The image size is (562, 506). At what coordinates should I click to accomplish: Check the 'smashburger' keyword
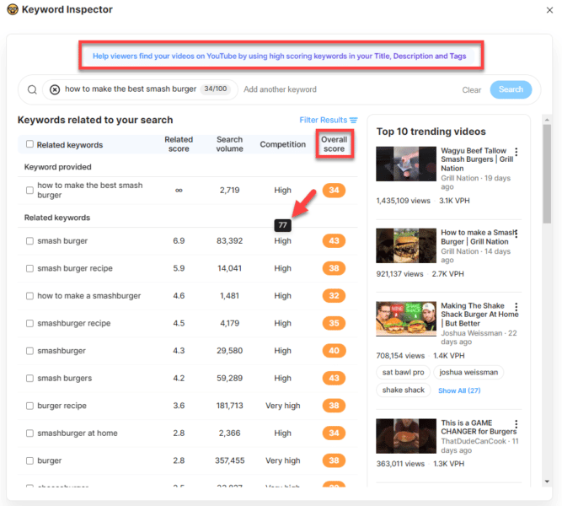29,351
